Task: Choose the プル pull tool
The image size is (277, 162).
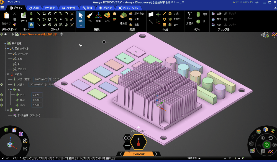Action: 90,17
